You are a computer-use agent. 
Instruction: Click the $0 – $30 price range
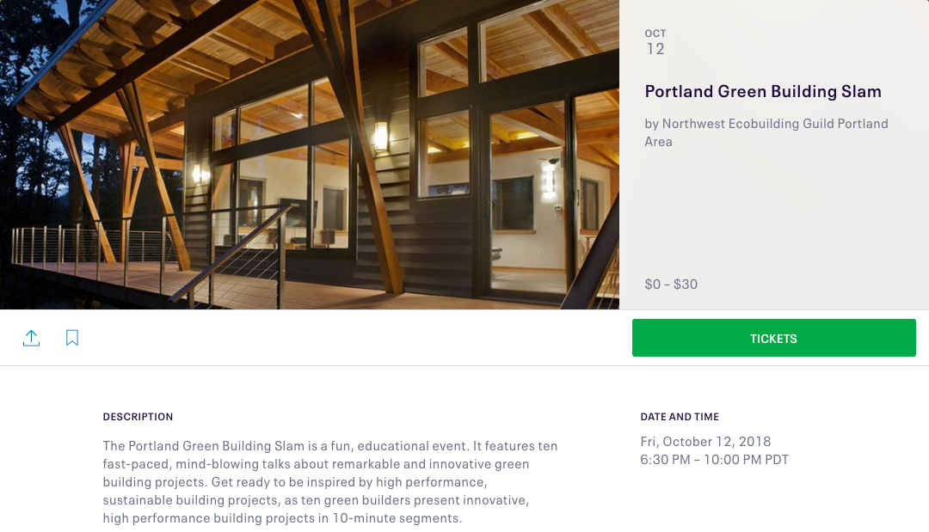click(x=671, y=284)
